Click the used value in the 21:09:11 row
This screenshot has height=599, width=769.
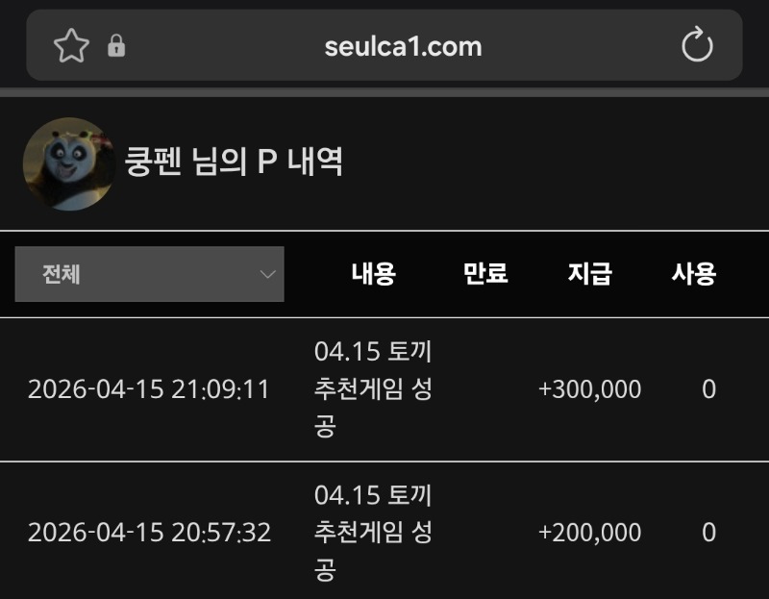tap(708, 389)
